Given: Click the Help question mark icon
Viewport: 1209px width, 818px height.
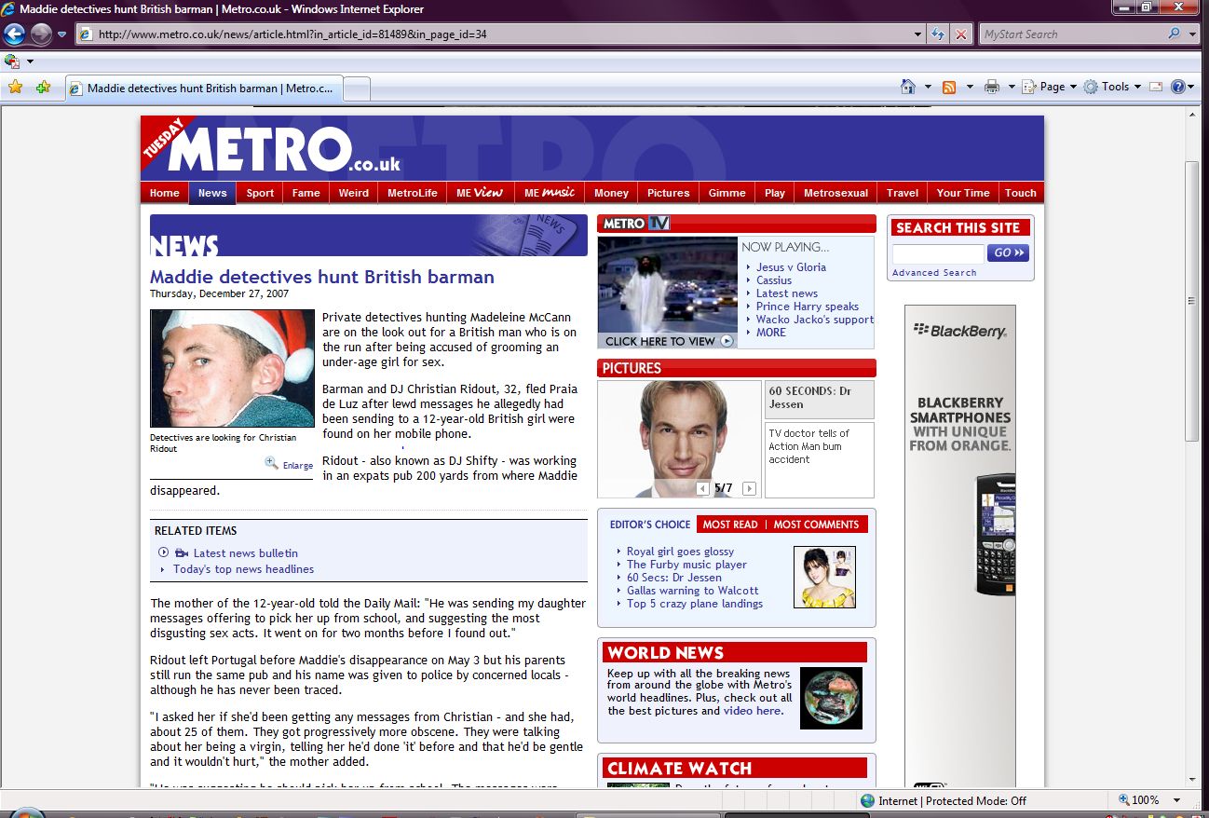Looking at the screenshot, I should [1178, 87].
